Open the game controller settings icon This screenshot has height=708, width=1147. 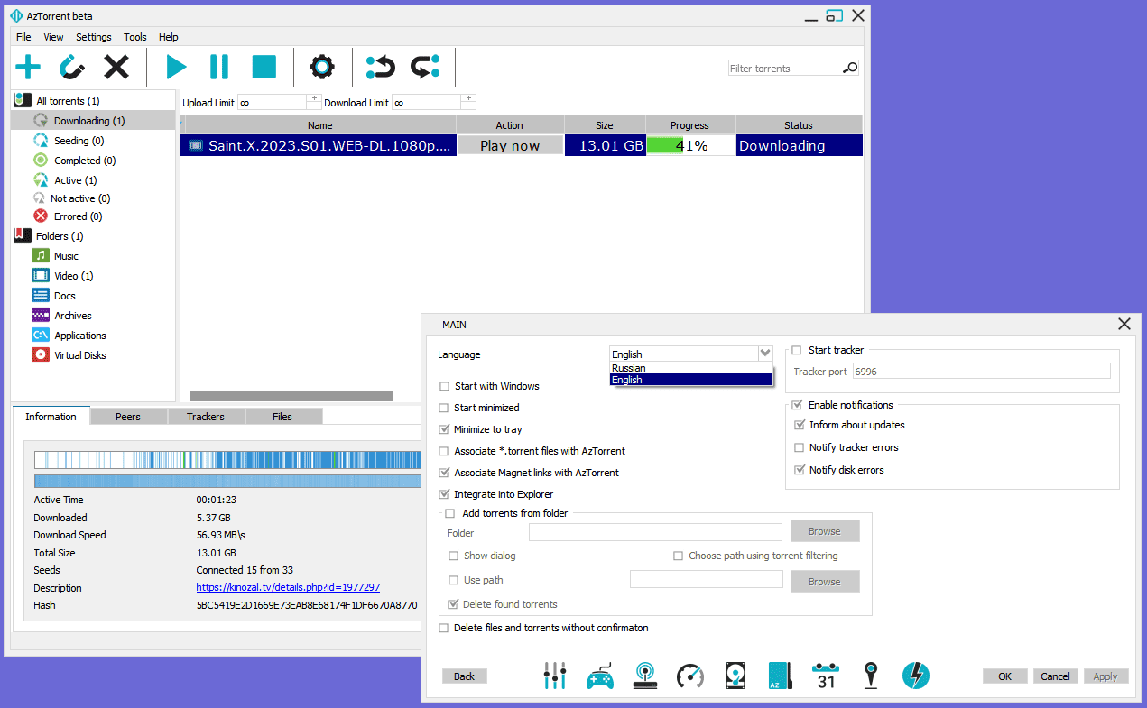tap(600, 676)
